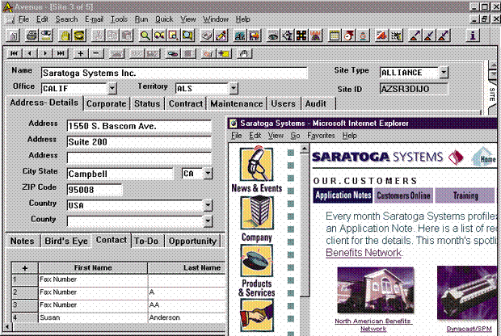The height and width of the screenshot is (336, 501).
Task: Switch to the To-Do tab
Action: click(x=146, y=241)
